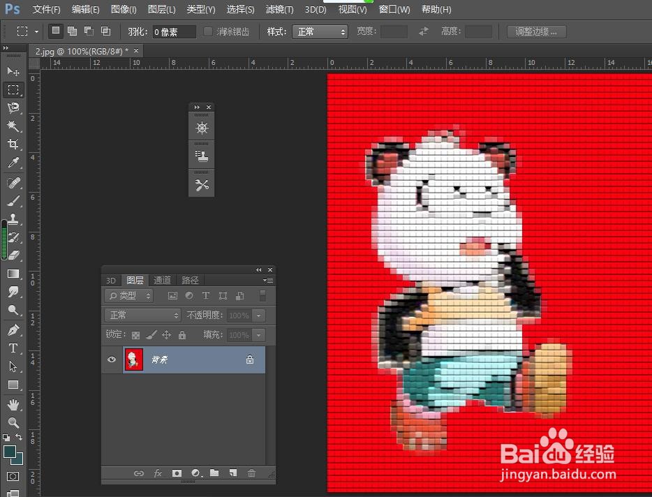
Task: Click the foreground color swatch
Action: [x=10, y=452]
